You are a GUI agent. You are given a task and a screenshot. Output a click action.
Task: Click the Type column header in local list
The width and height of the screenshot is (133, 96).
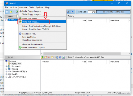(97, 62)
